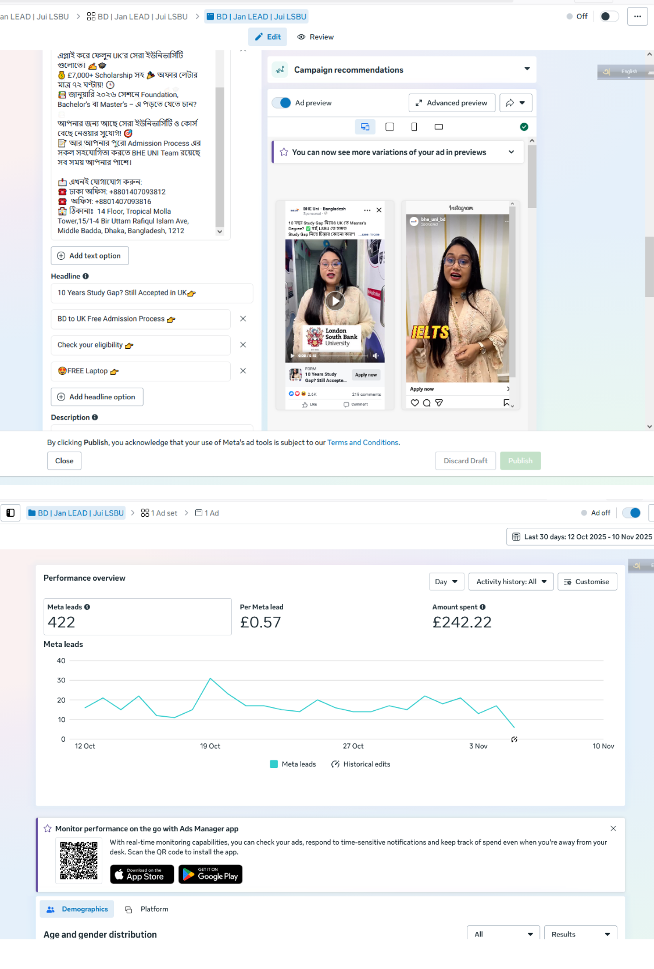Screen dimensions: 654x969
Task: Toggle the Ad preview switch
Action: point(281,103)
